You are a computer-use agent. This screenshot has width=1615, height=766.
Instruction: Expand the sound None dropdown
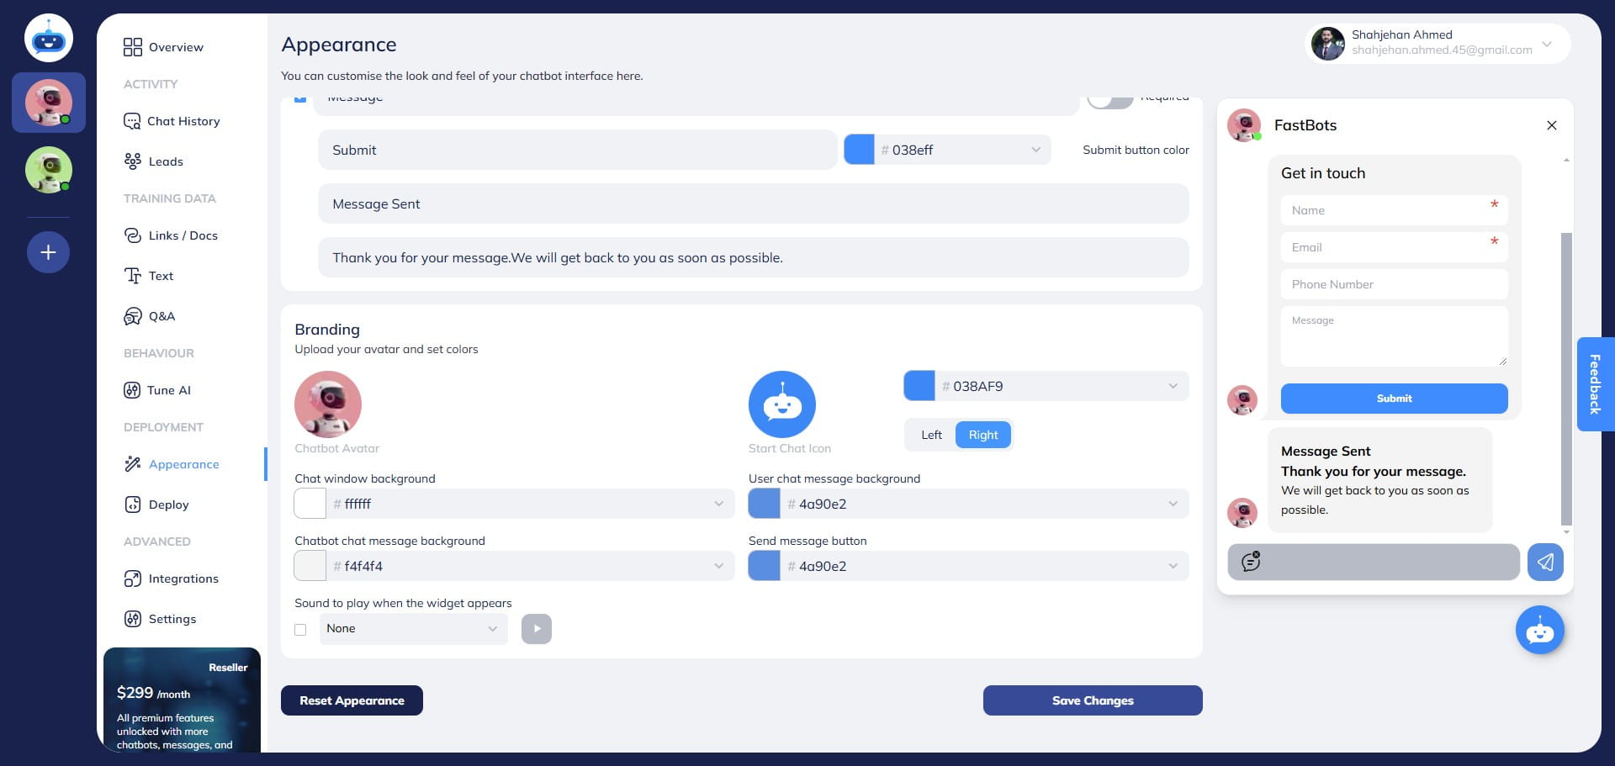click(x=413, y=629)
